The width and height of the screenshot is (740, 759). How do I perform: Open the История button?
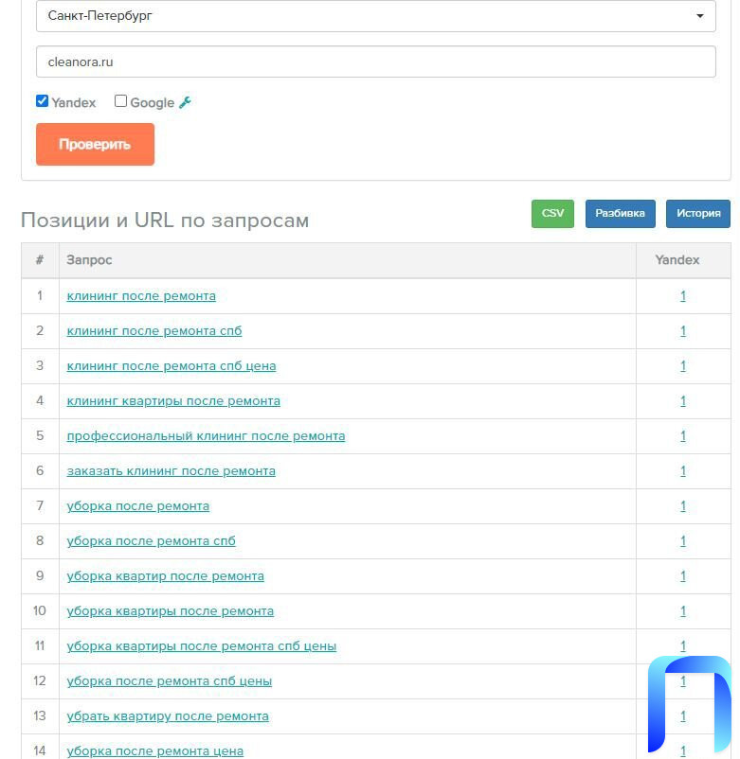(698, 214)
